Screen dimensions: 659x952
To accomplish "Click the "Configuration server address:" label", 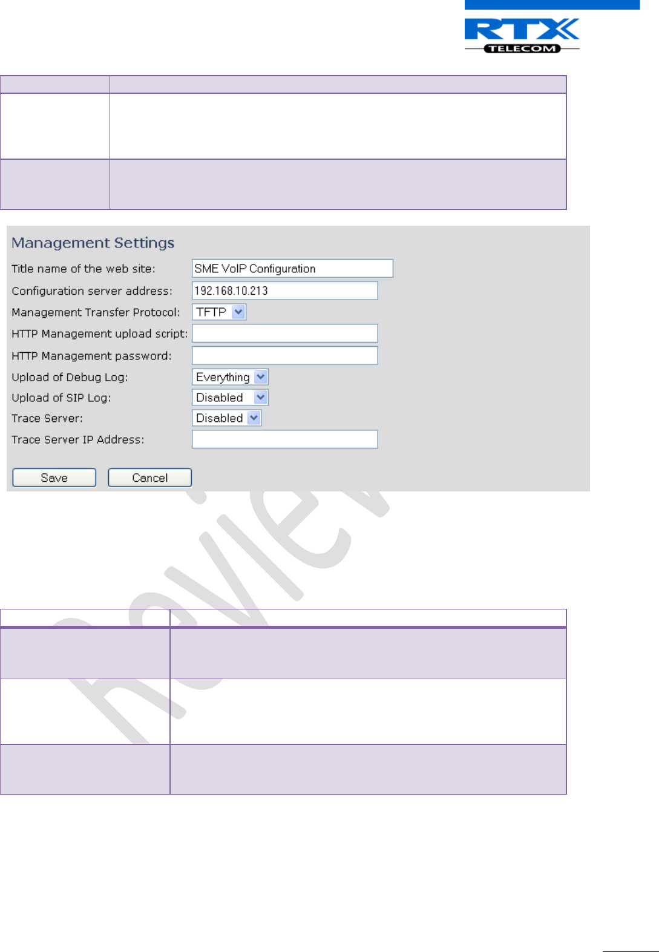I will [92, 291].
